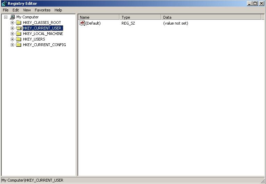Select HKEY_USERS in the tree
266x184 pixels.
point(34,39)
